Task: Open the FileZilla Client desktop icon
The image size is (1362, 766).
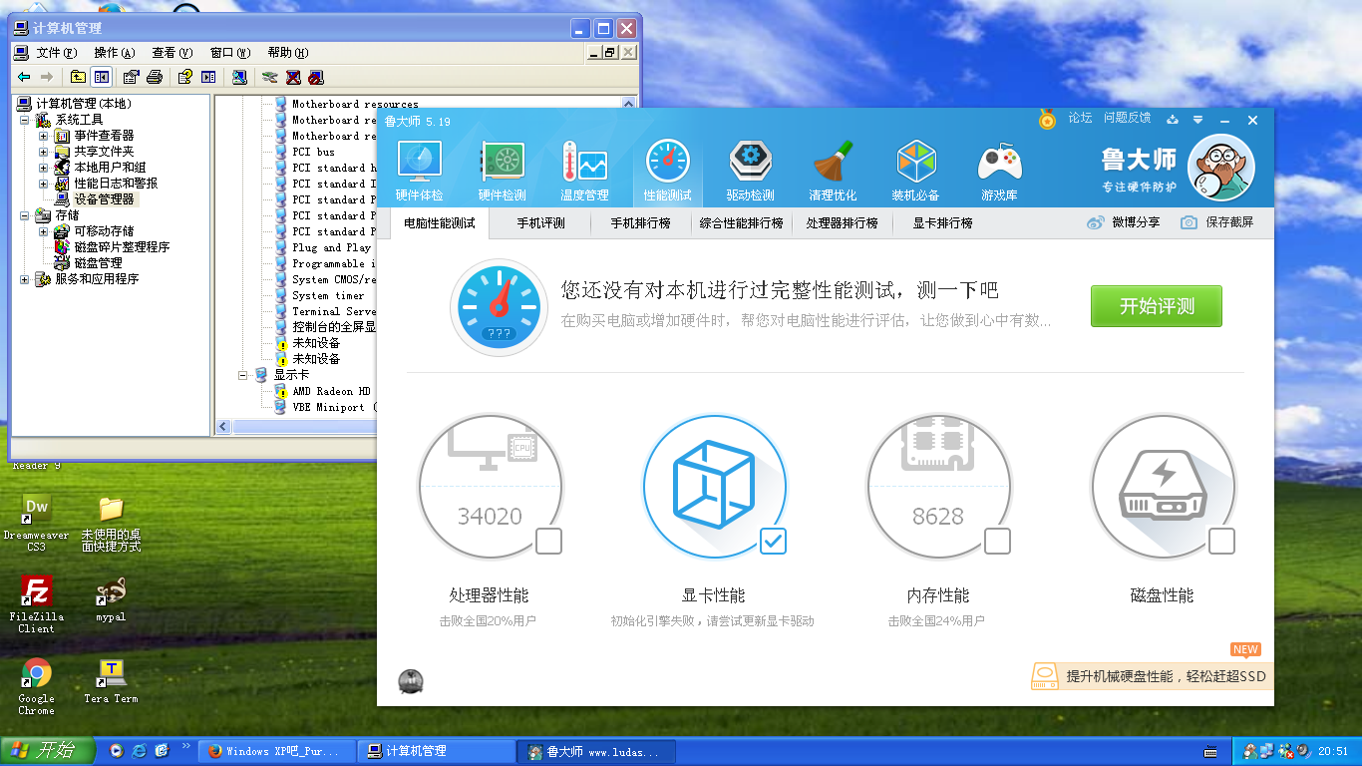Action: pos(37,604)
